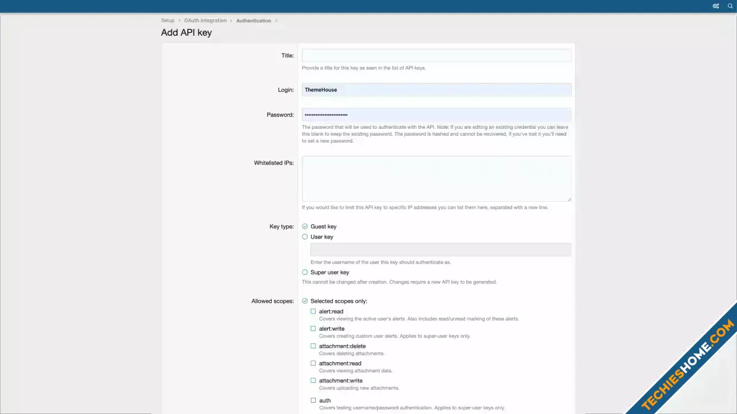This screenshot has height=414, width=737.
Task: Go to OAuth Integration breadcrumb link
Action: click(x=206, y=21)
